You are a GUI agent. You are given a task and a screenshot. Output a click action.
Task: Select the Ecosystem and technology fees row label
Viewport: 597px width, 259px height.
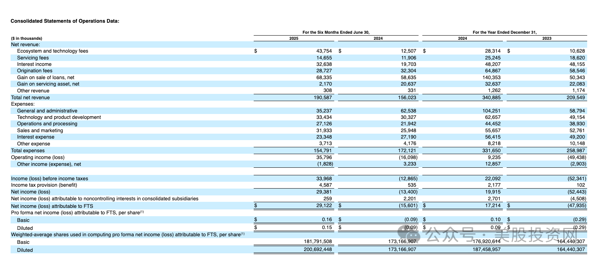[x=53, y=51]
